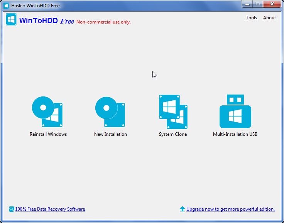Follow the Upgrade now to get more powerful edition link
The height and width of the screenshot is (223, 284).
coord(230,209)
